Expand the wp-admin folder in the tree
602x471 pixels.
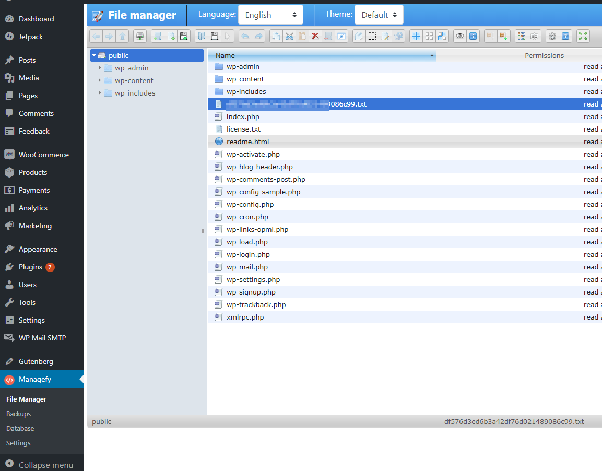[x=99, y=68]
